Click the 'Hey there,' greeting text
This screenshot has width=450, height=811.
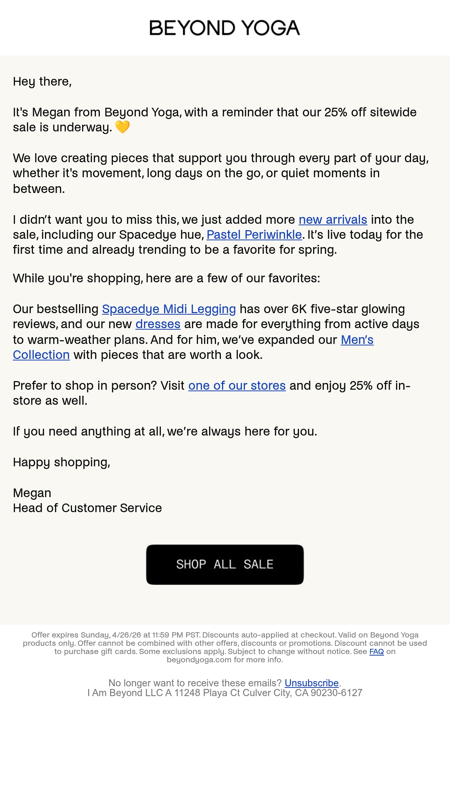42,81
